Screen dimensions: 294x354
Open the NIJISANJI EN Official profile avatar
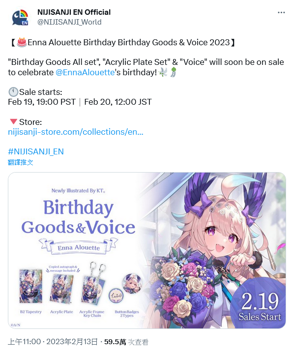click(20, 17)
